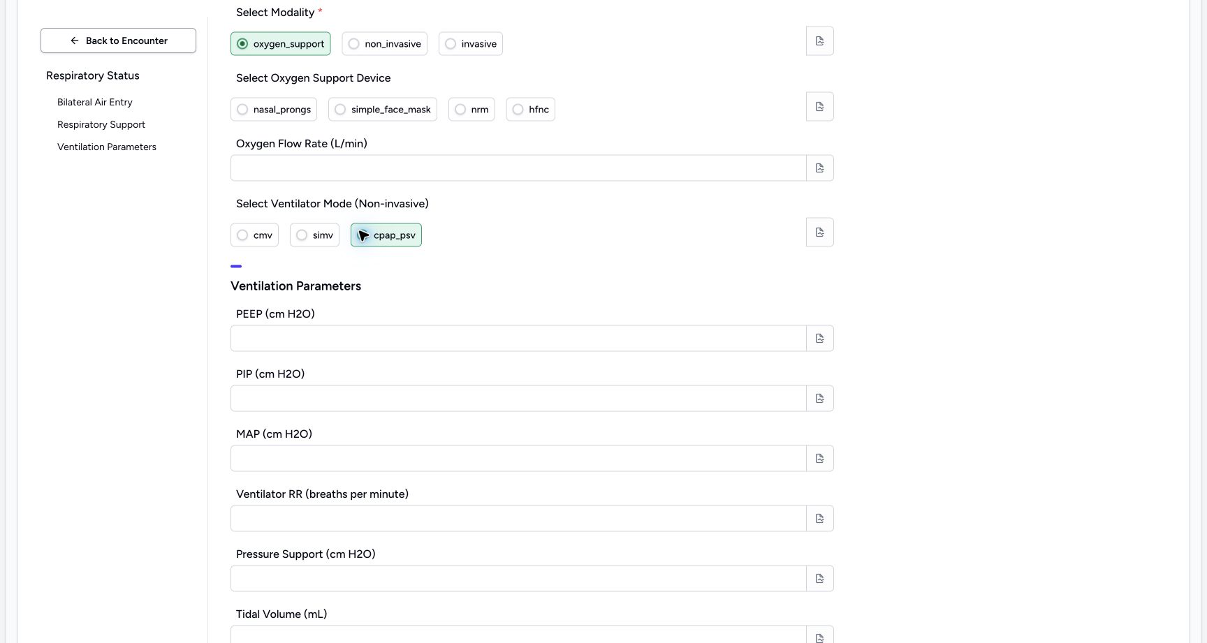Viewport: 1207px width, 643px height.
Task: Jump to Respiratory Support section
Action: click(101, 124)
